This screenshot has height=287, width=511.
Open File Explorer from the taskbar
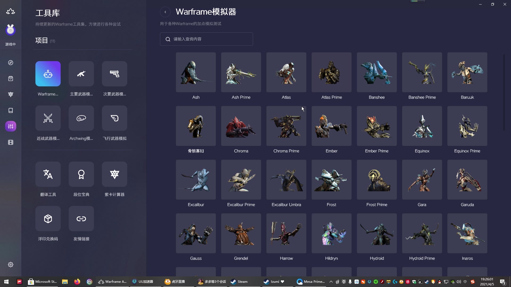[x=65, y=282]
